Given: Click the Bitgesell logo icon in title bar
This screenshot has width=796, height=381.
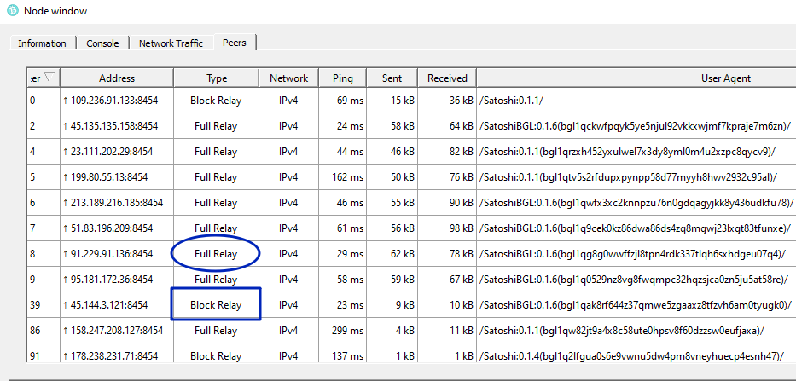Looking at the screenshot, I should pos(12,10).
